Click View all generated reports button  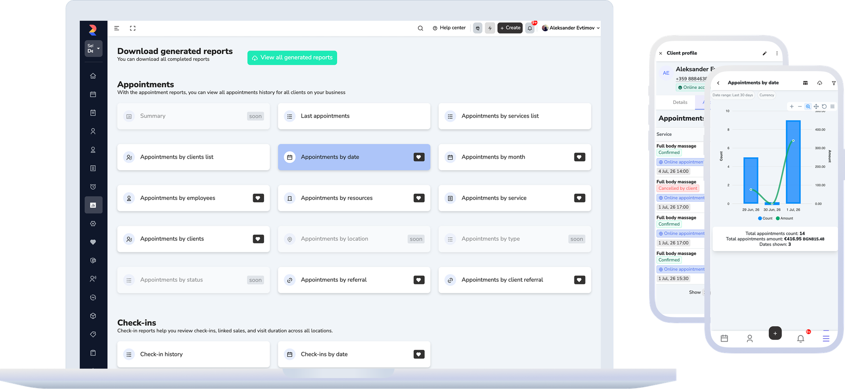[292, 58]
